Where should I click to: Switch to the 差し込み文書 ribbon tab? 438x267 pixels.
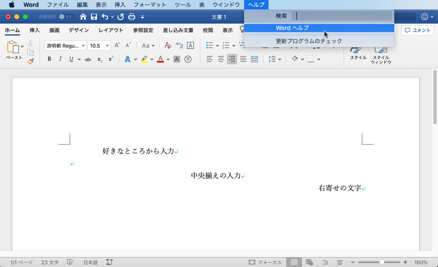tap(178, 30)
